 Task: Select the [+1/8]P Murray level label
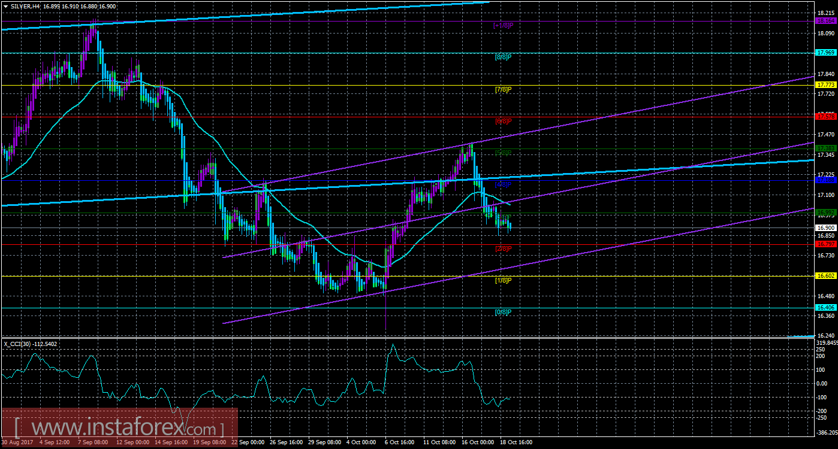(504, 25)
